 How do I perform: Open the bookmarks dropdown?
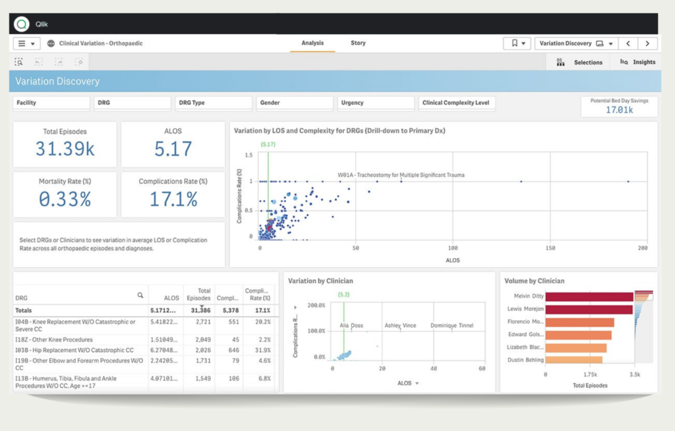coord(517,43)
